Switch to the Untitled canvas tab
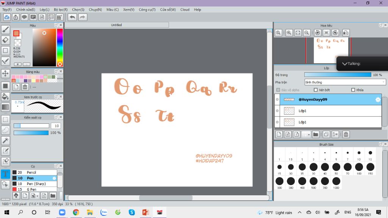388x218 pixels. point(116,25)
